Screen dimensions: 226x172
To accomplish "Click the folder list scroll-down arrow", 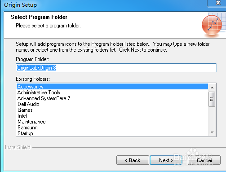I will click(212, 132).
